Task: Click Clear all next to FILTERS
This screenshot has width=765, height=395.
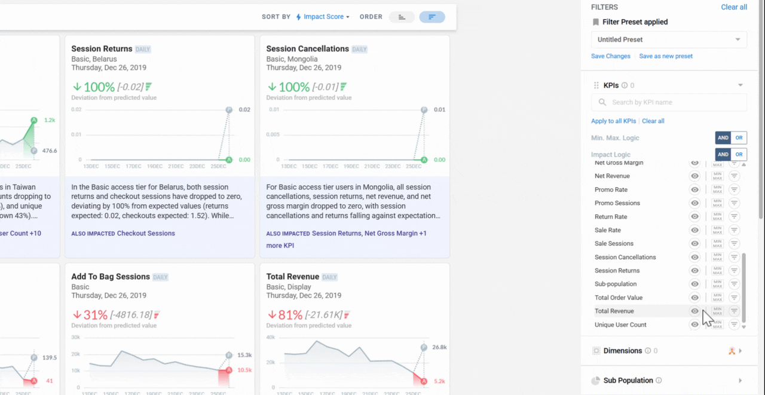Action: [734, 7]
